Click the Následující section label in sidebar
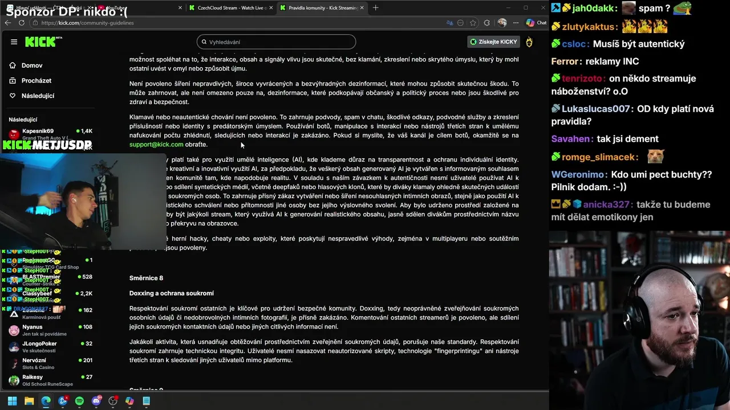 pyautogui.click(x=23, y=120)
